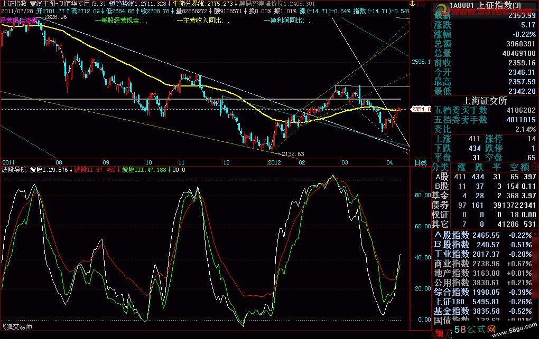Click the 04 month marker on the time axis

pyautogui.click(x=389, y=162)
